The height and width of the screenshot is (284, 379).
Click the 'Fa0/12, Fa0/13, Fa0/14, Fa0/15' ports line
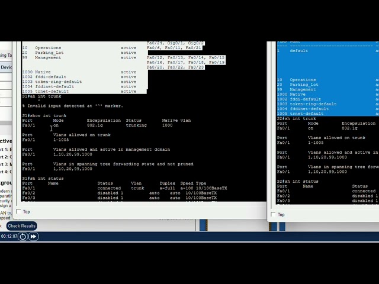pyautogui.click(x=185, y=57)
